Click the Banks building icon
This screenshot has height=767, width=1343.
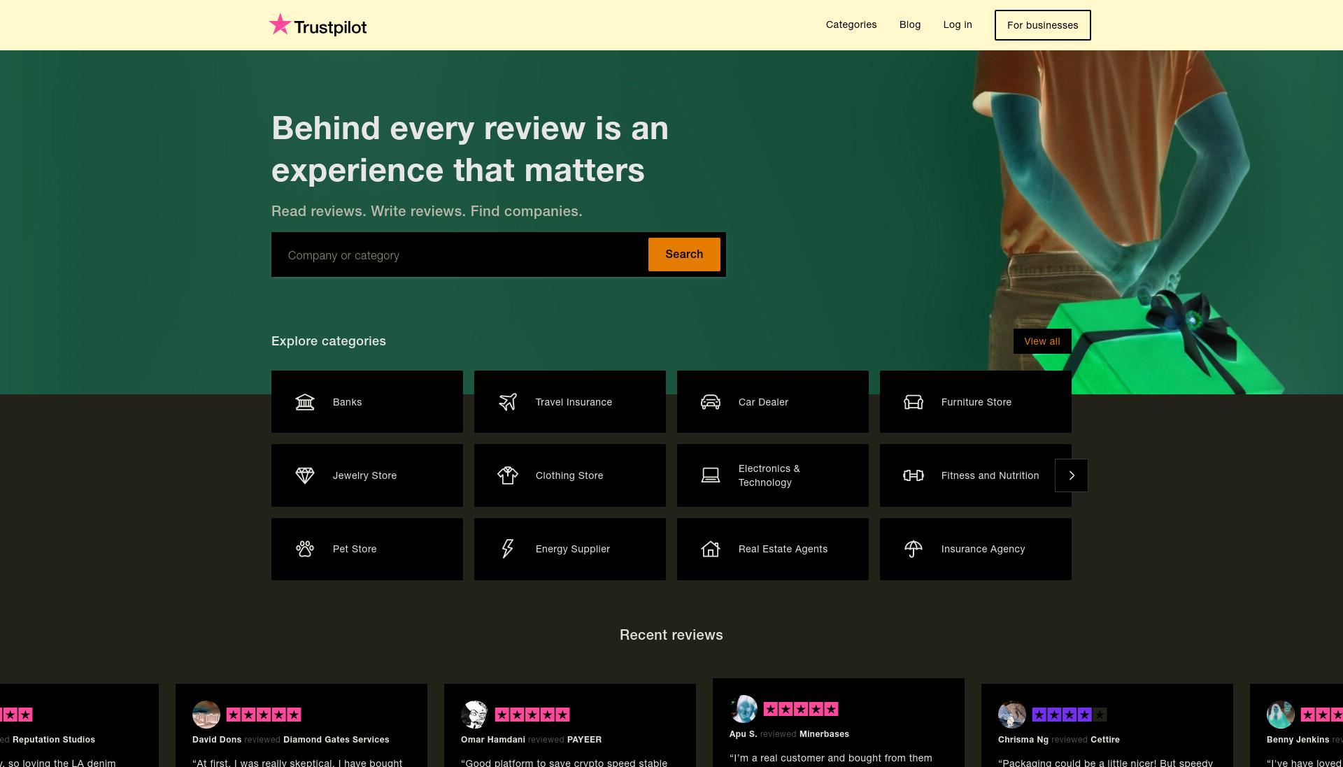(305, 402)
